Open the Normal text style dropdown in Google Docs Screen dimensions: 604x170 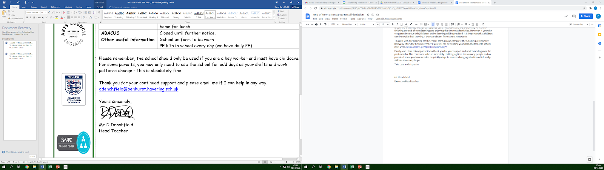(349, 24)
